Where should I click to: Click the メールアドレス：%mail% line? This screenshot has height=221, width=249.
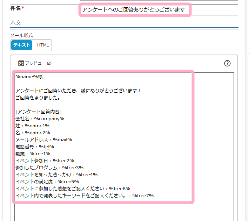pyautogui.click(x=44, y=140)
